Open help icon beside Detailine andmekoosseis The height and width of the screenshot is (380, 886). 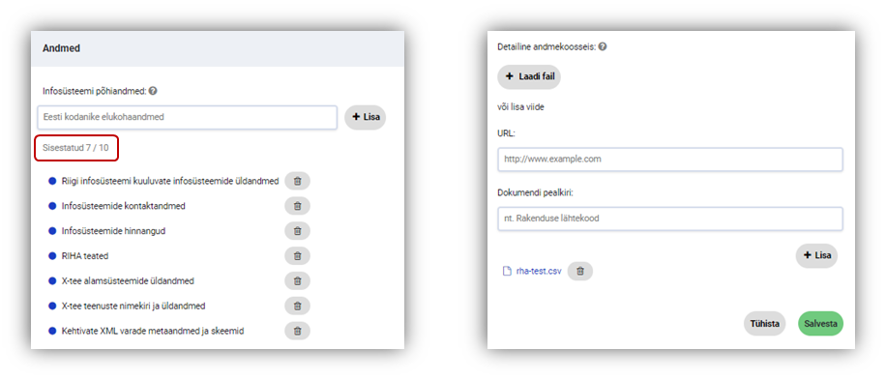coord(603,46)
